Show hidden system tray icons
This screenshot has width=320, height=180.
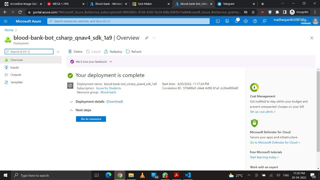tap(249, 175)
